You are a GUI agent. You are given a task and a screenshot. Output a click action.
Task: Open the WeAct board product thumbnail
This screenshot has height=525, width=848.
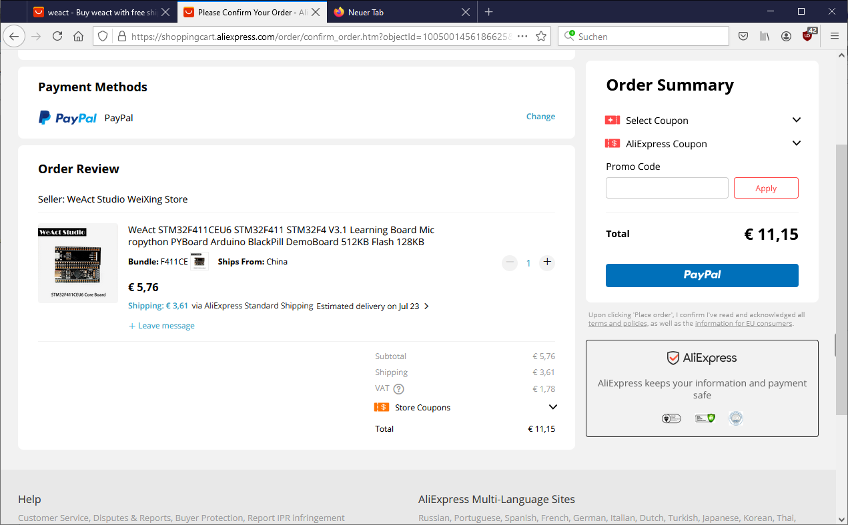(x=78, y=263)
